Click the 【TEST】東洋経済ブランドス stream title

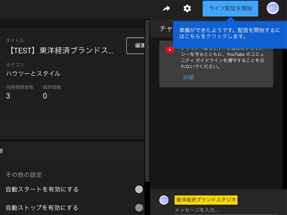61,51
